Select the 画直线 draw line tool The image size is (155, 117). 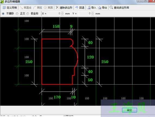click(26, 8)
